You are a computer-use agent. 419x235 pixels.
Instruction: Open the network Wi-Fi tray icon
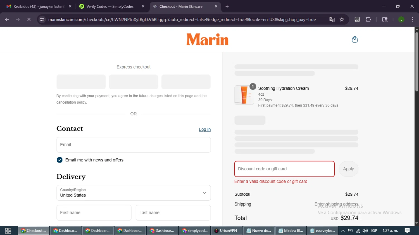click(x=358, y=231)
